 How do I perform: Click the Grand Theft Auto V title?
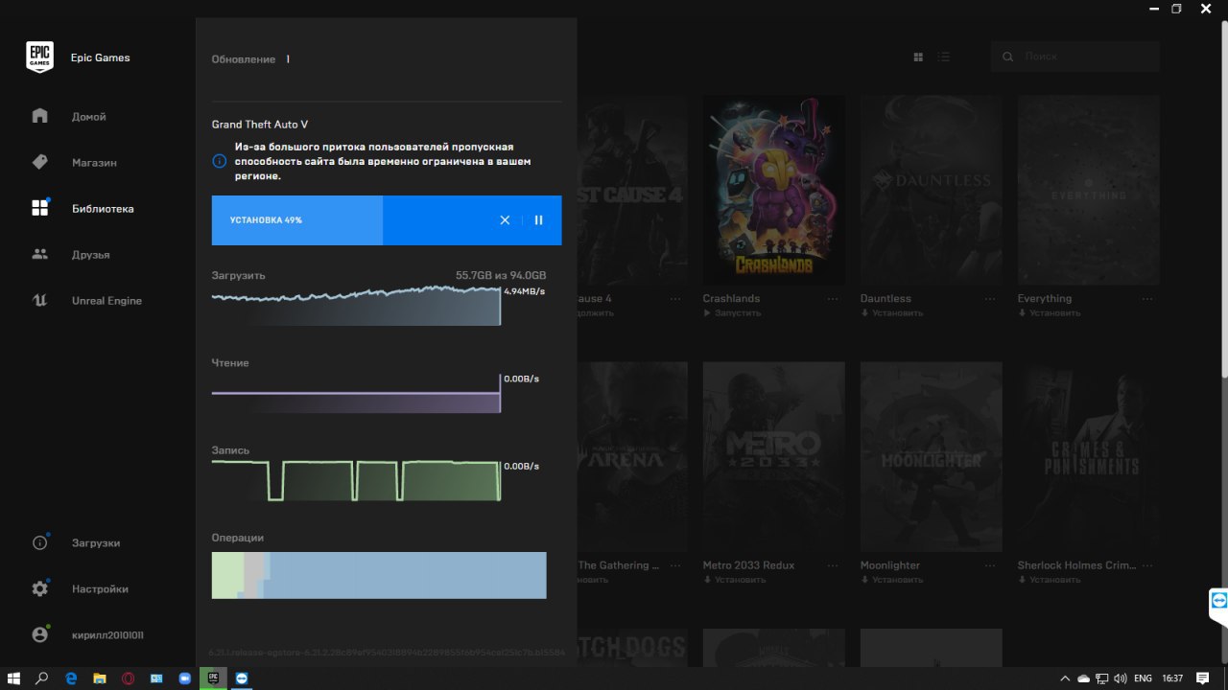point(260,125)
